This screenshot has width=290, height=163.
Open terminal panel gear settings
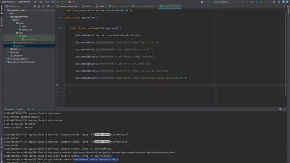coord(280,109)
